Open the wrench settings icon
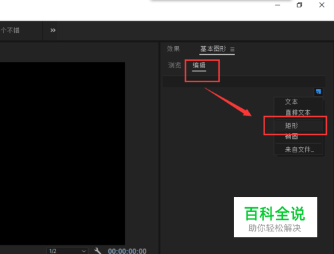334x254 pixels. 98,251
